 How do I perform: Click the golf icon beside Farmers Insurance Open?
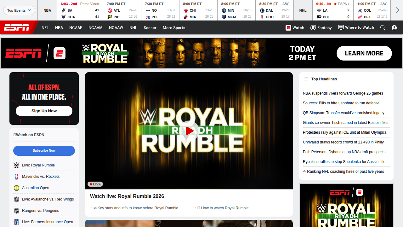(x=16, y=222)
